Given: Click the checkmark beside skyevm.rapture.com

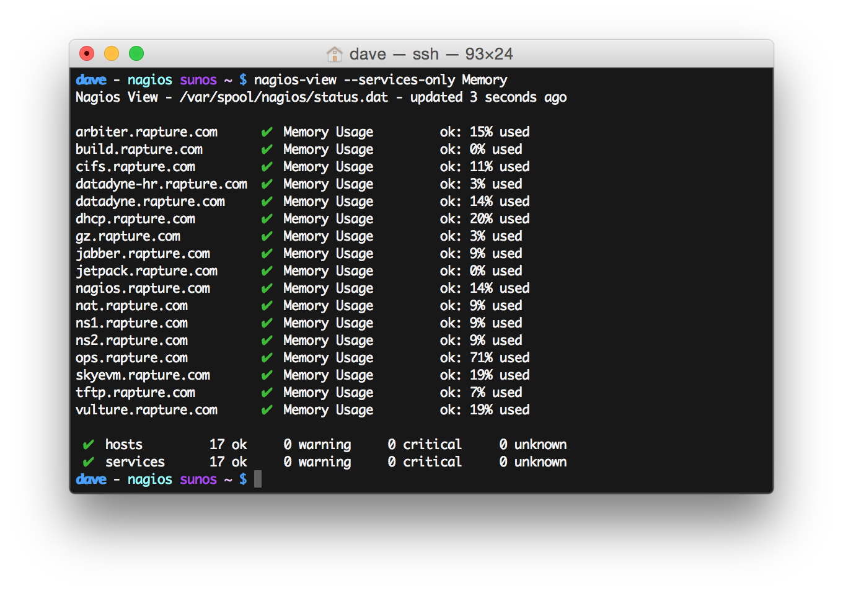Looking at the screenshot, I should pos(267,375).
